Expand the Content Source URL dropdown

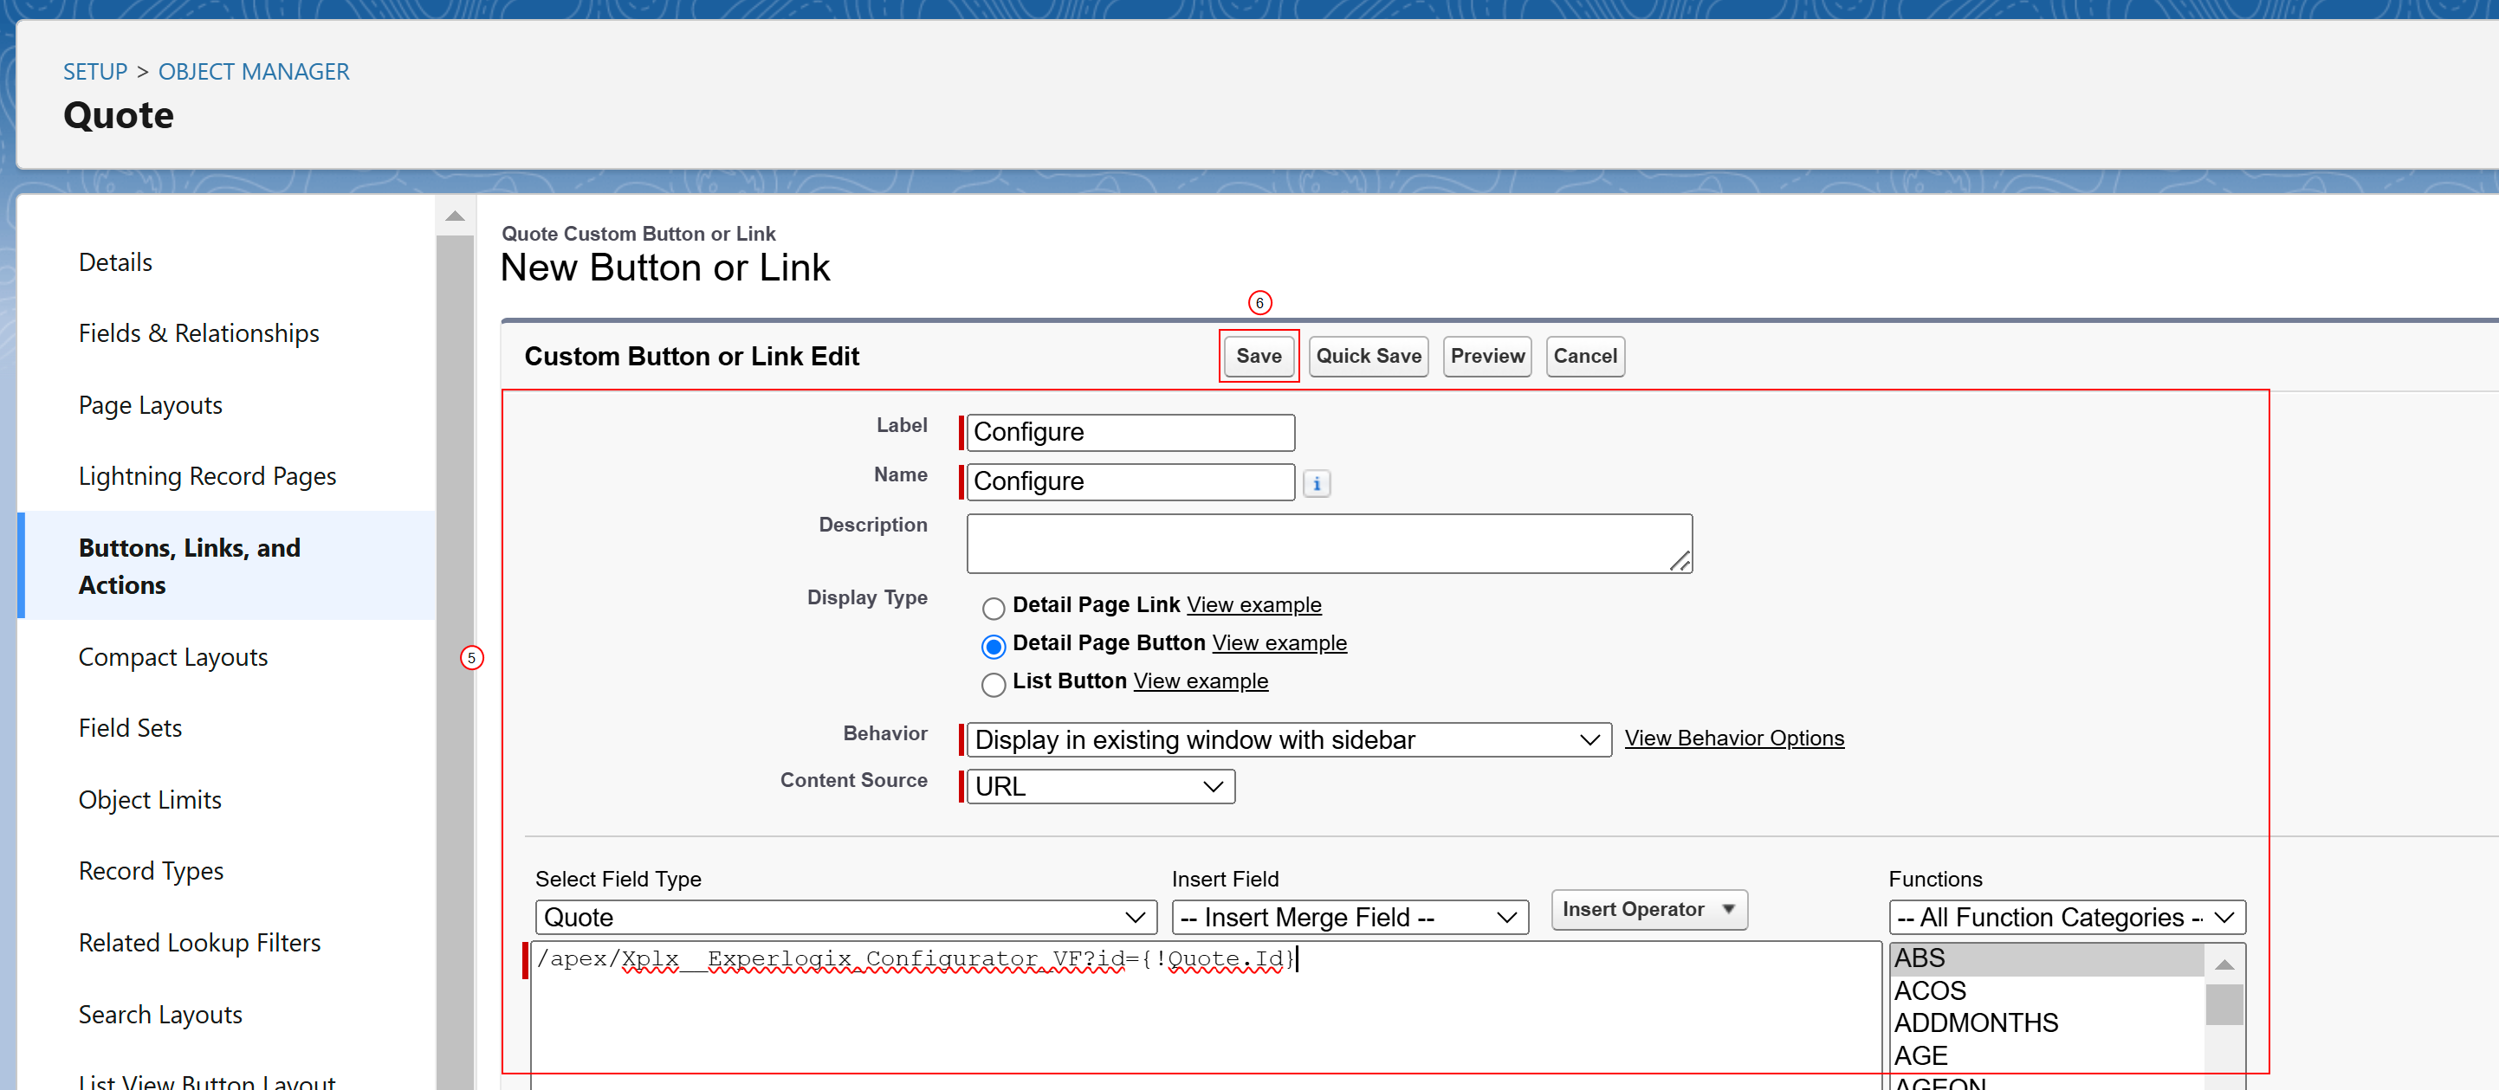(x=1100, y=786)
